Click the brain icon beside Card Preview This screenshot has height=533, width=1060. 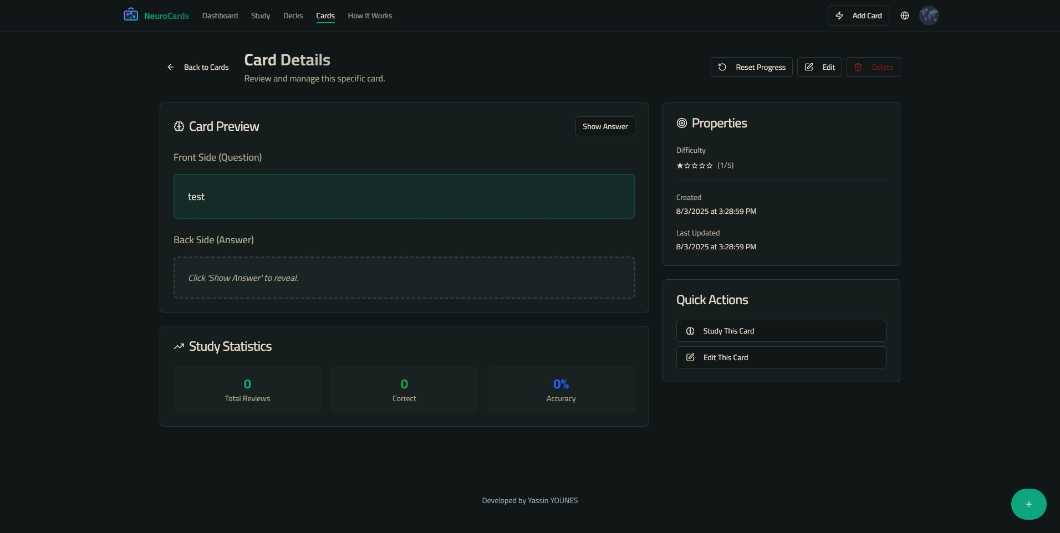(x=179, y=126)
